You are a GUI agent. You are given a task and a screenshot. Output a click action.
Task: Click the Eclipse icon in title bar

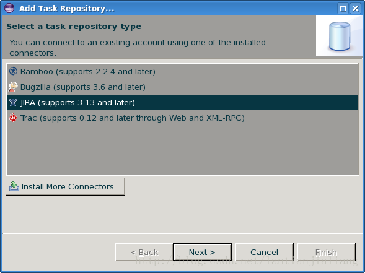tap(9, 8)
